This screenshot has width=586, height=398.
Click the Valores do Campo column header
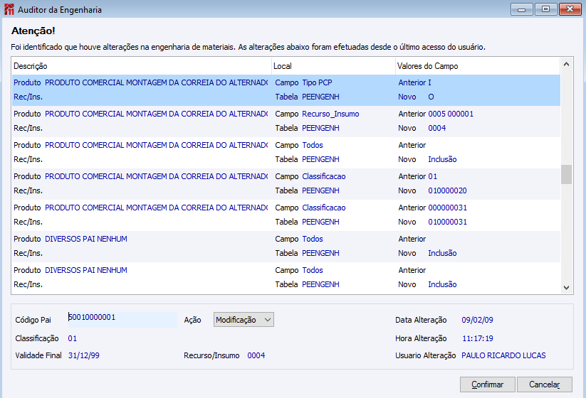click(478, 66)
